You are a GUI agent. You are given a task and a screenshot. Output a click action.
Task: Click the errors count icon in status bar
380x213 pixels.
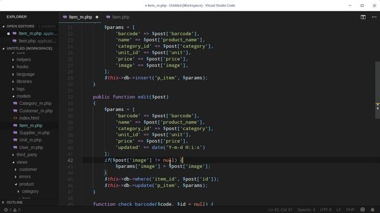click(x=6, y=210)
